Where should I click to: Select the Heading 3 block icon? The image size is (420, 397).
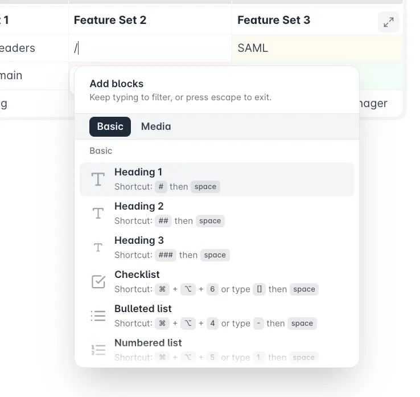(x=98, y=247)
